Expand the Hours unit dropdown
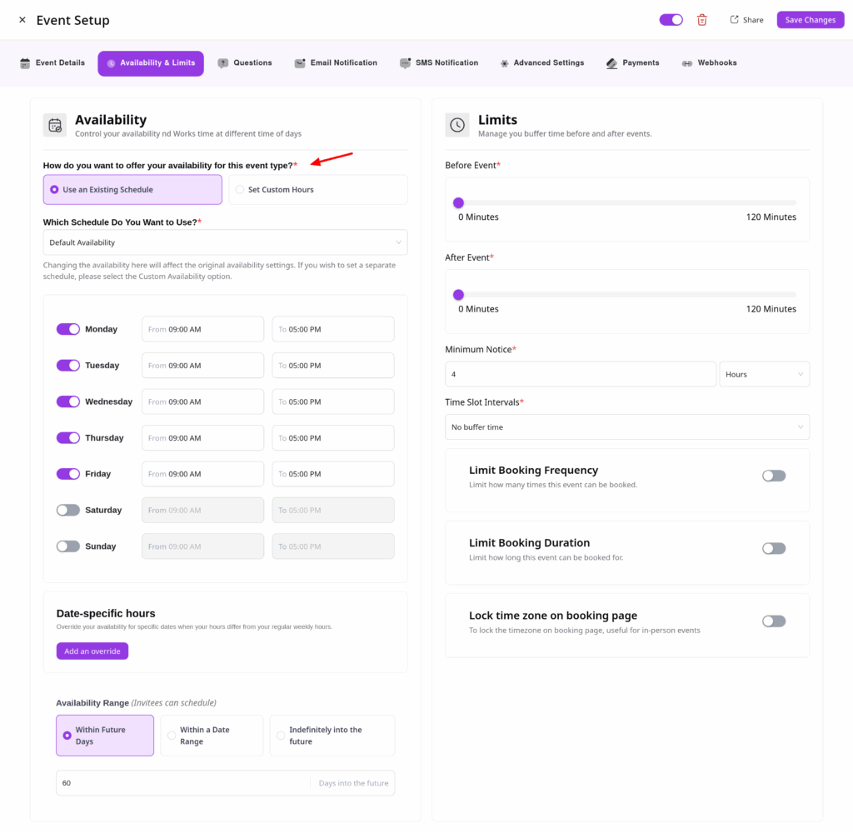 pos(764,374)
